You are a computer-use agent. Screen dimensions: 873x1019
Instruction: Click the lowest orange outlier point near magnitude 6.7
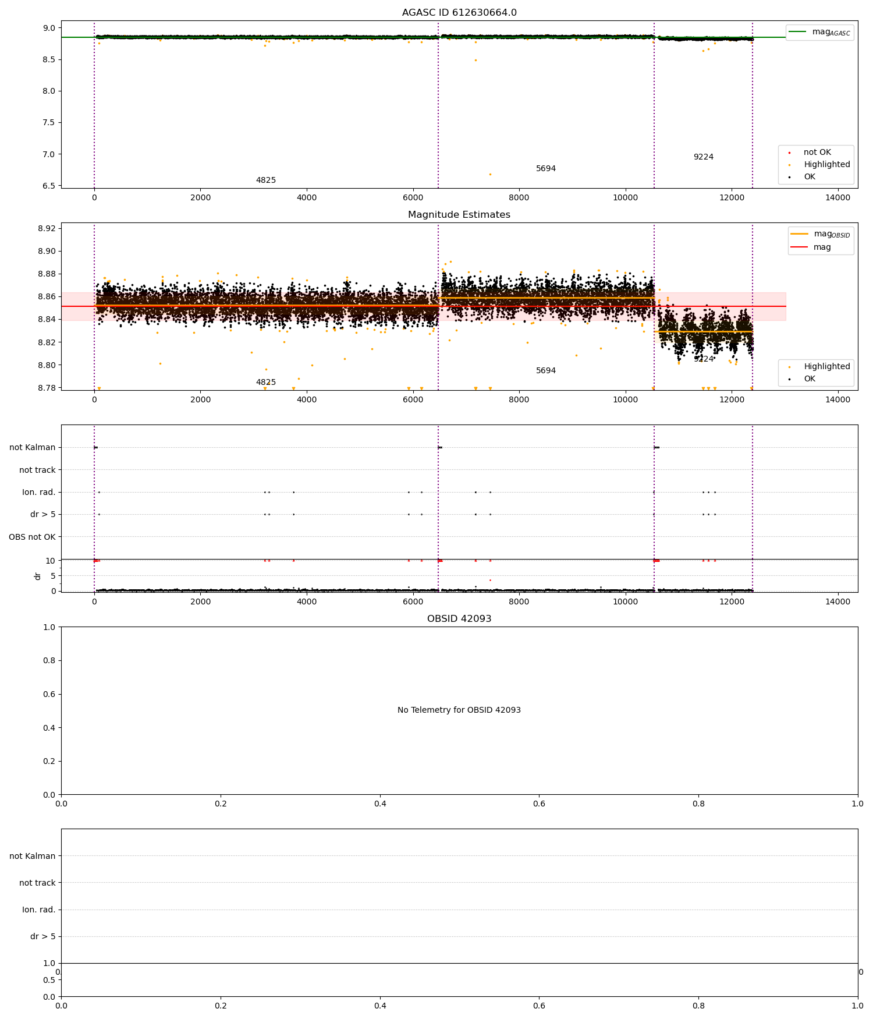pos(490,174)
